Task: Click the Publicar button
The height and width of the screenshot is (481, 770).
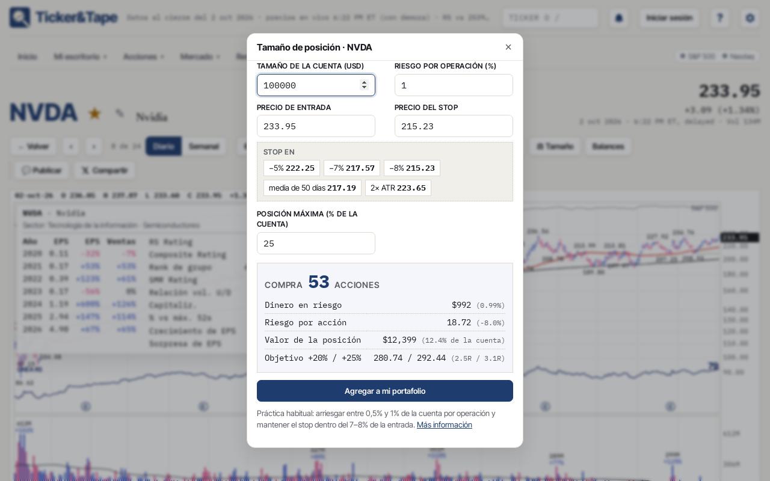Action: pos(42,170)
